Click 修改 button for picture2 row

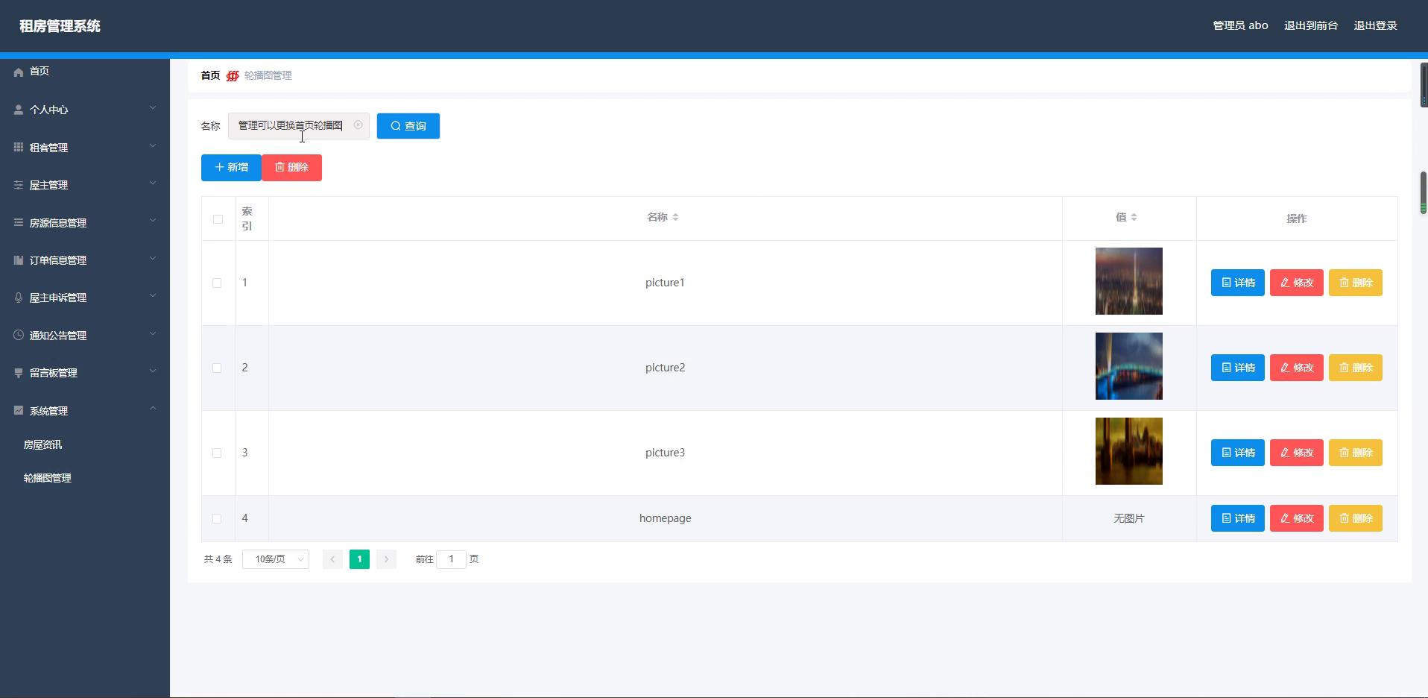point(1296,368)
